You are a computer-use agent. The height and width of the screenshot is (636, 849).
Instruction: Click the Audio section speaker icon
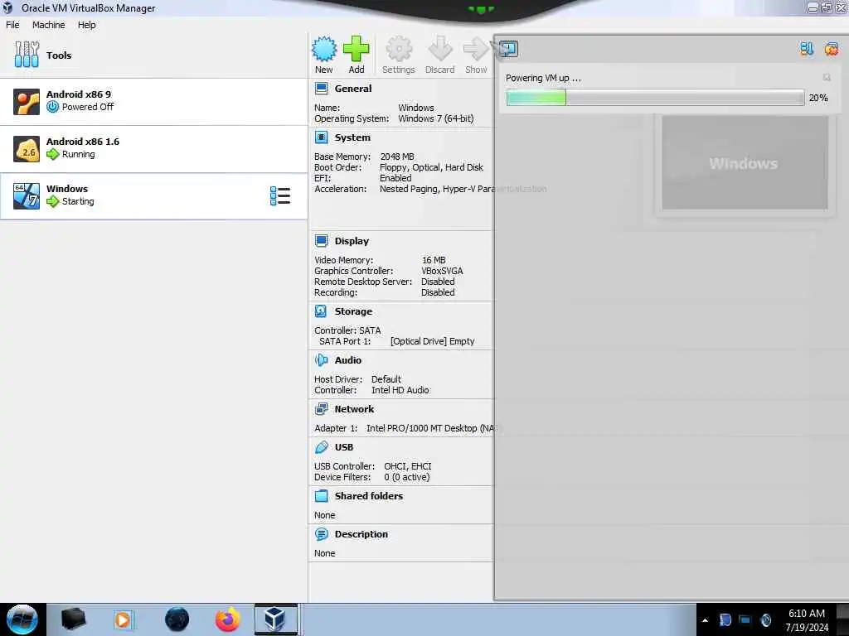coord(321,360)
